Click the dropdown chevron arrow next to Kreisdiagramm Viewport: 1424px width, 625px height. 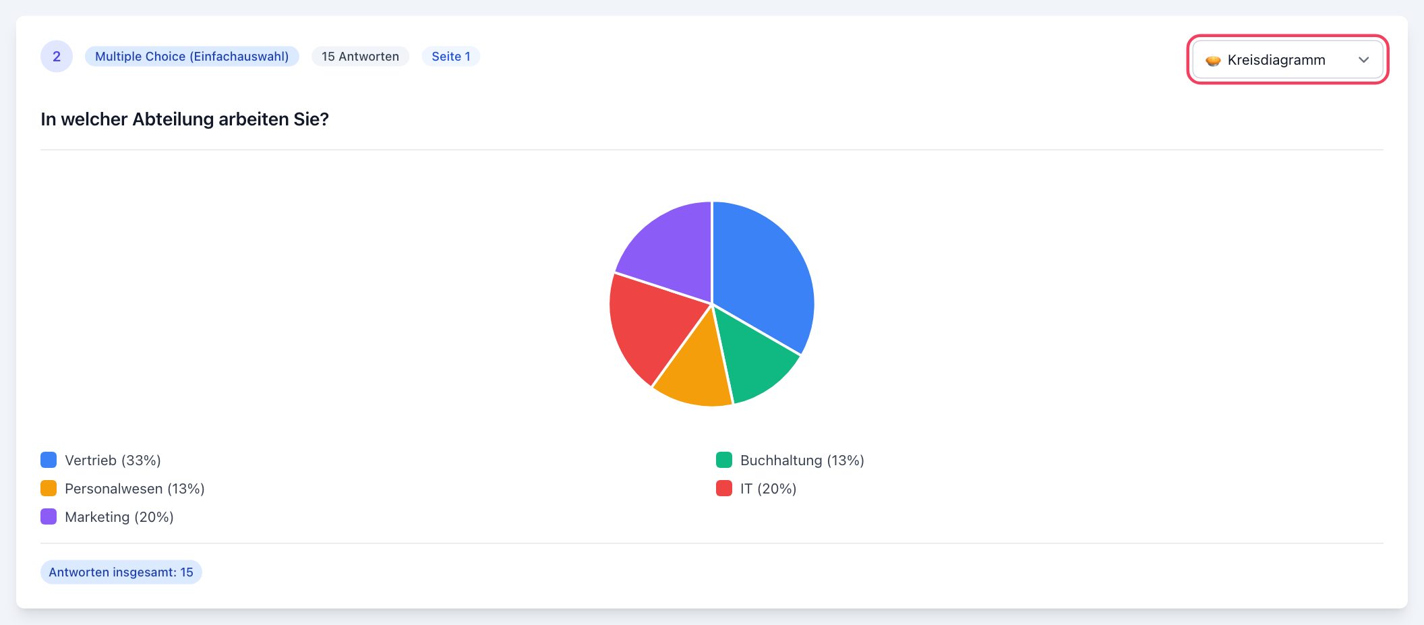1363,60
